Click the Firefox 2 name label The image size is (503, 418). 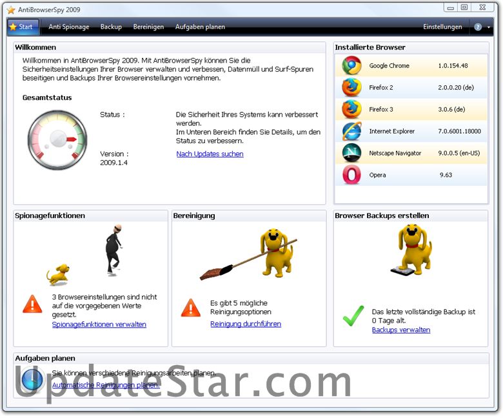pos(380,88)
